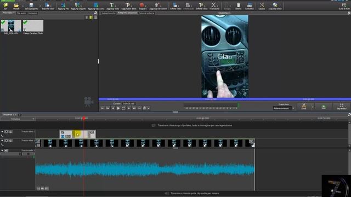Add new sequence with plus button
Screen dimensions: 351x197
coord(20,115)
